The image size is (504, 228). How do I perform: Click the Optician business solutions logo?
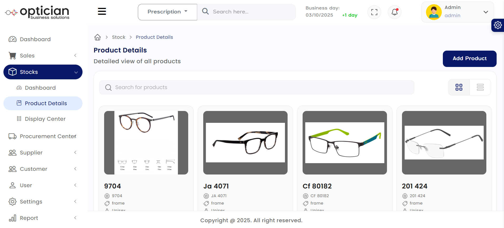point(37,12)
